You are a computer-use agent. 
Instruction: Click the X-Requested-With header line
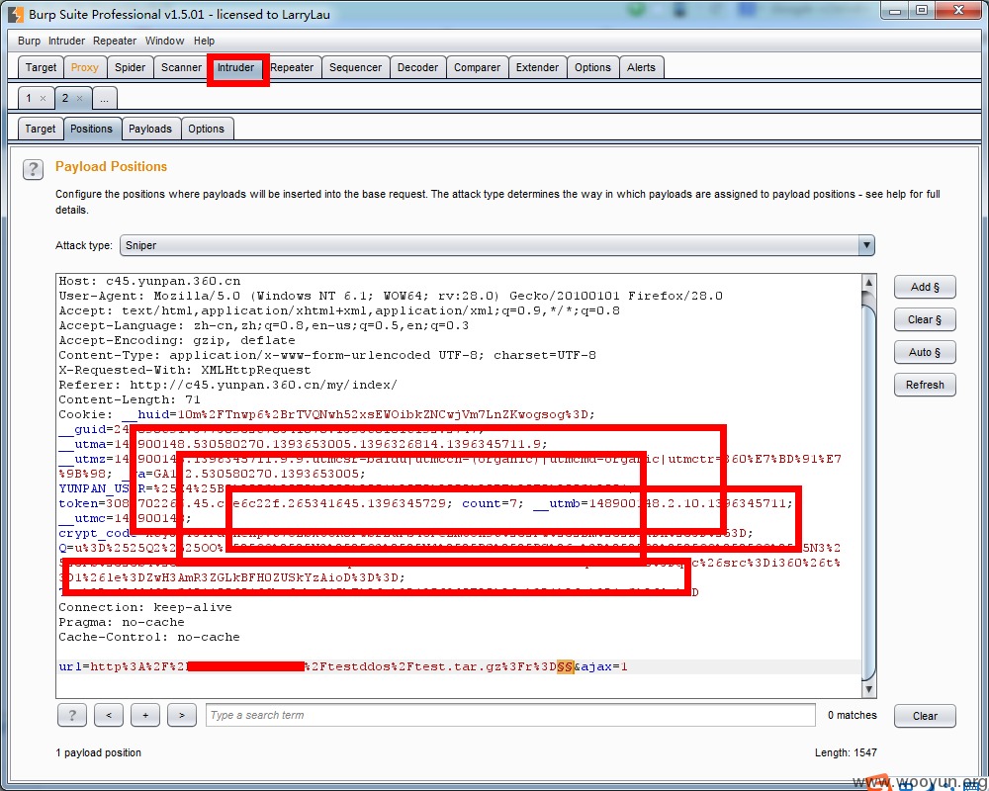[x=185, y=370]
